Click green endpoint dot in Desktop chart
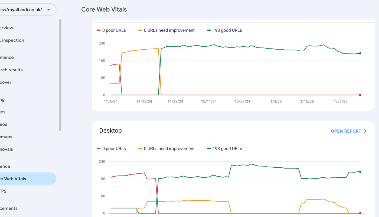Screen dimensions: 379x217 pyautogui.click(x=360, y=172)
